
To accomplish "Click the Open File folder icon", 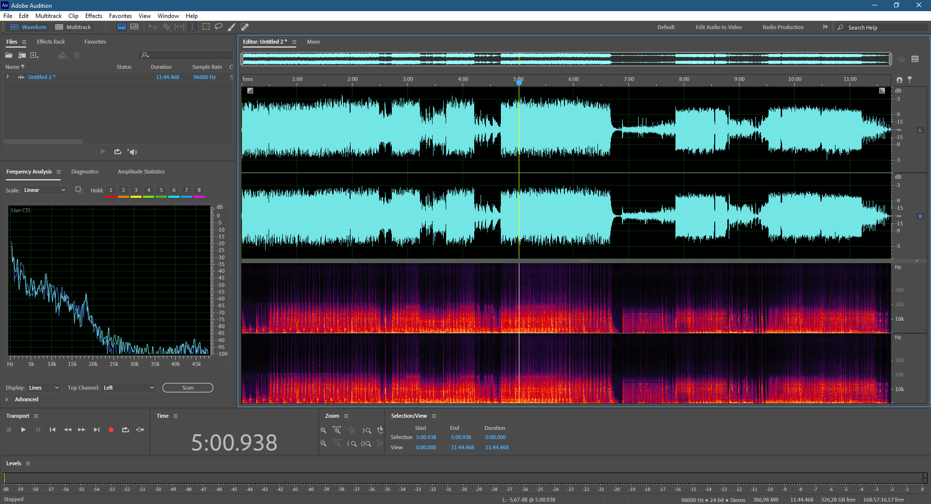I will coord(9,55).
